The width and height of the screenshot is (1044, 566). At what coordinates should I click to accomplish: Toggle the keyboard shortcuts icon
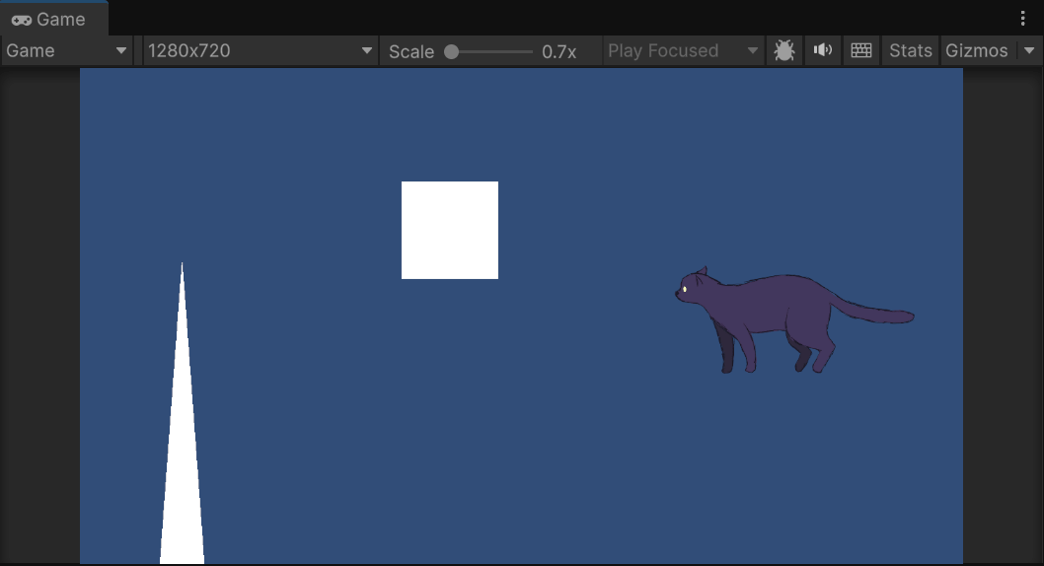click(x=861, y=50)
